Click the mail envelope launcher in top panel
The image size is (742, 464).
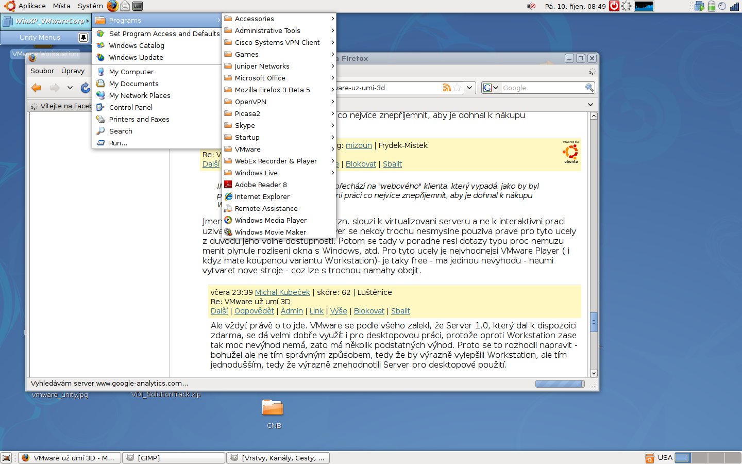pyautogui.click(x=125, y=6)
